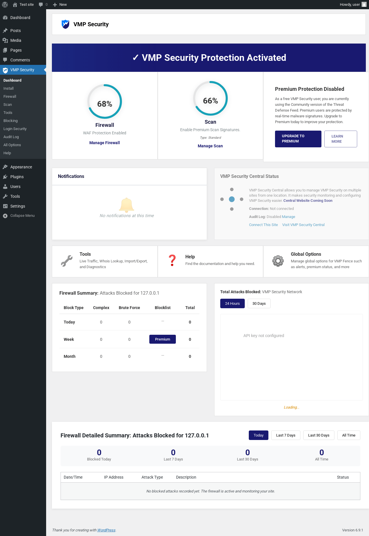
Task: Click the Plugins plug icon
Action: coord(5,177)
